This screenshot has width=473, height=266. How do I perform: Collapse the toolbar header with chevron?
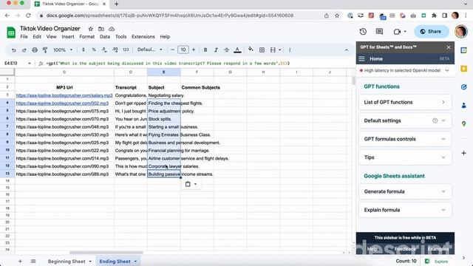click(x=347, y=50)
